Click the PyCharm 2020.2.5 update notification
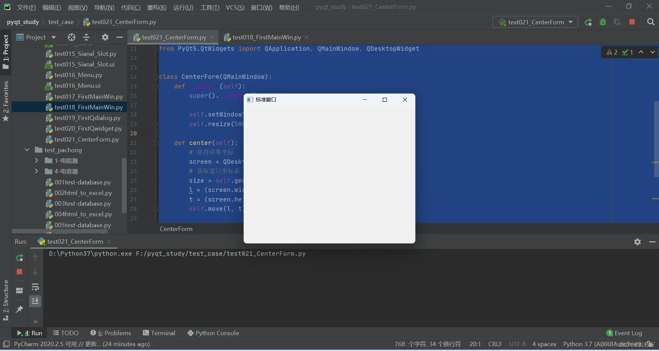 point(82,344)
